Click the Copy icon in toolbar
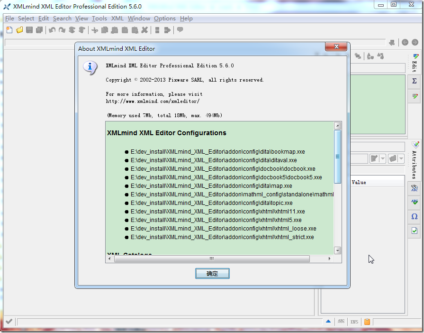 coord(105,30)
